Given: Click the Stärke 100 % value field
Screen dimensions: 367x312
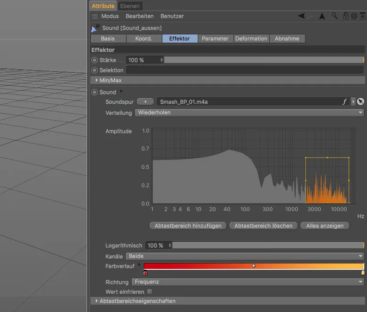Looking at the screenshot, I should (x=143, y=60).
